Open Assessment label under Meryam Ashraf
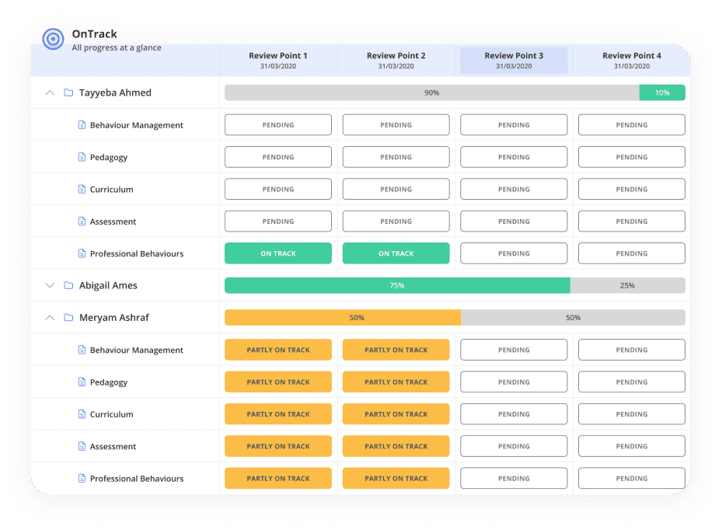722x530 pixels. (113, 447)
